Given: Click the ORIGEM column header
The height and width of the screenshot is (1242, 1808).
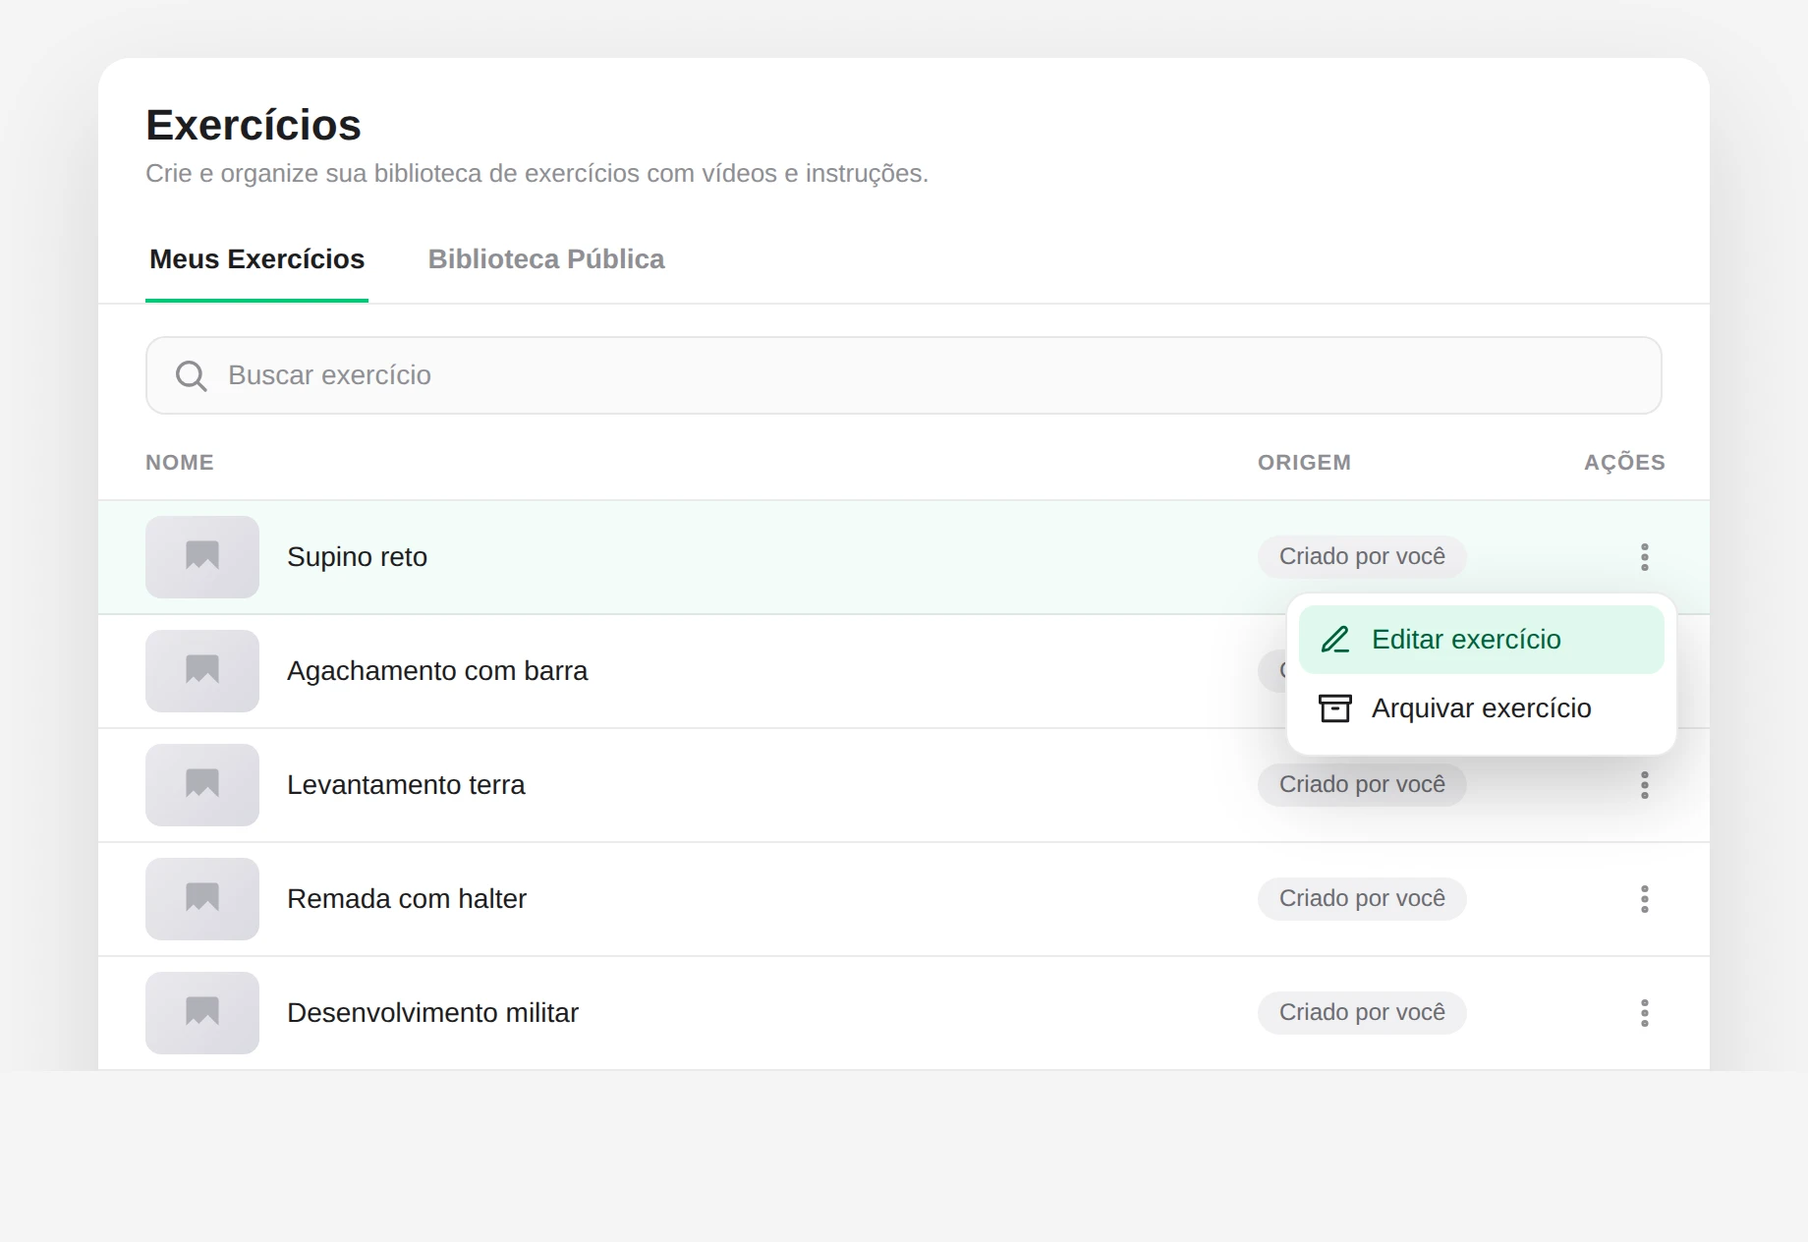Looking at the screenshot, I should click(1304, 463).
